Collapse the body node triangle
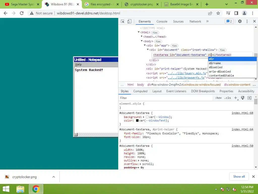The width and height of the screenshot is (258, 194). (142, 41)
